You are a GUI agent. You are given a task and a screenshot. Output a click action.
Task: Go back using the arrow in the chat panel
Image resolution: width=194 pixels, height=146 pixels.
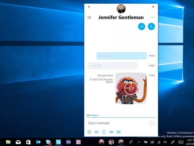[x=89, y=7]
